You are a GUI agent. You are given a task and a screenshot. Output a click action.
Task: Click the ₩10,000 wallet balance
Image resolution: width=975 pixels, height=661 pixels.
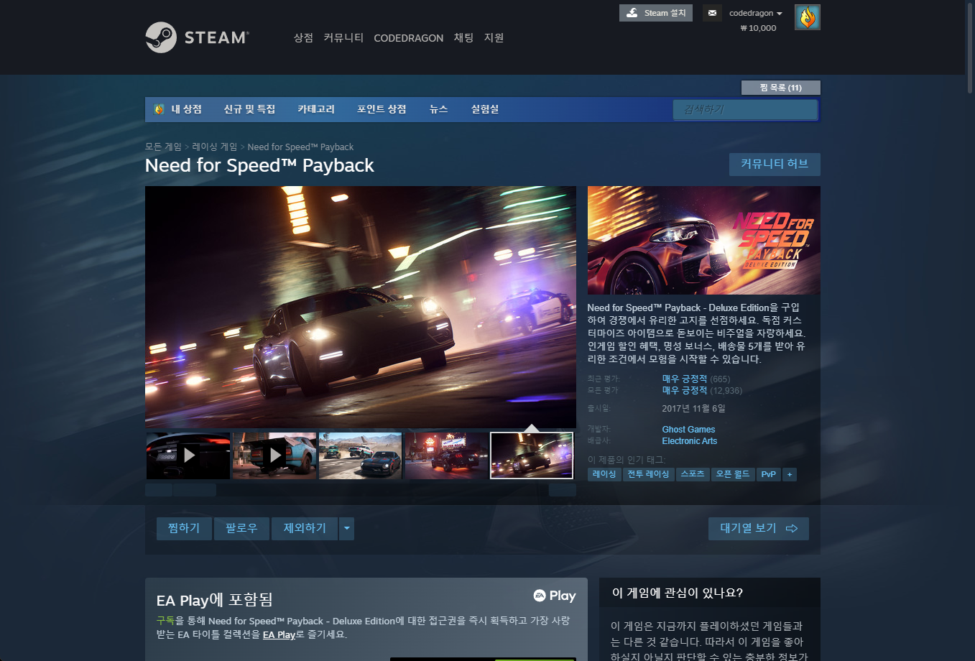(x=758, y=28)
